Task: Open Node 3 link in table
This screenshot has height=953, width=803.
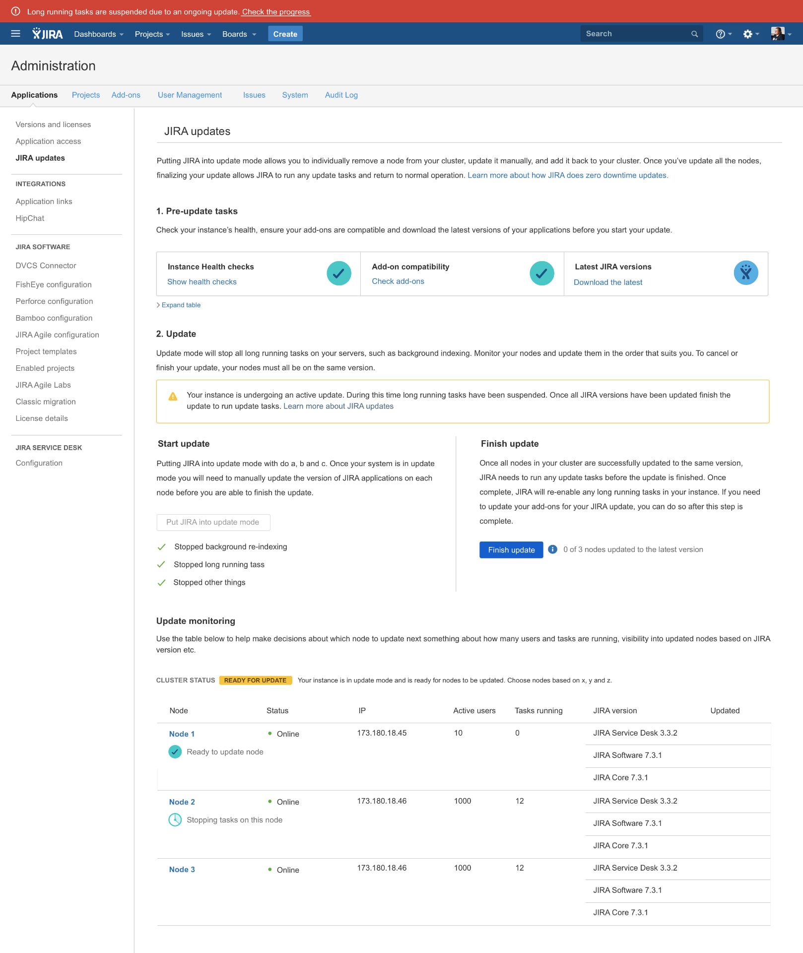Action: 182,870
